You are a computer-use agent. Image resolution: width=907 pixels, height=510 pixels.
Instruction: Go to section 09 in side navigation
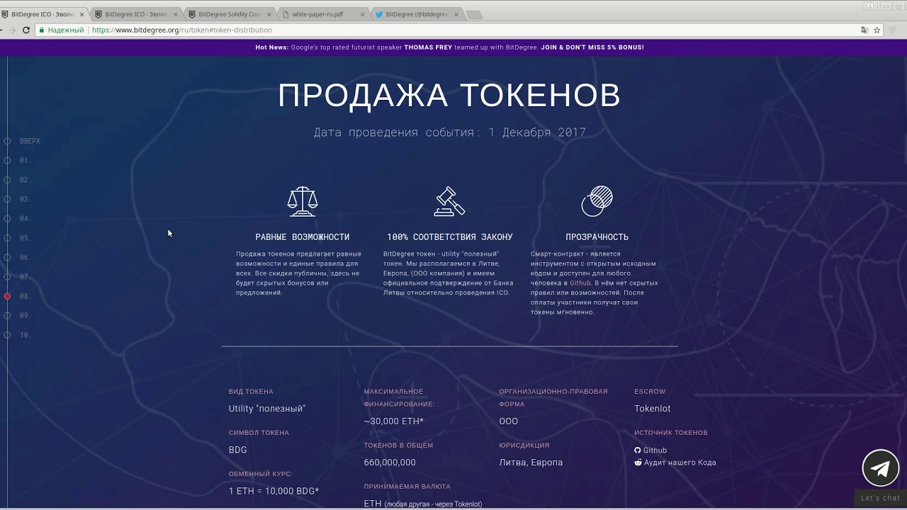coord(25,315)
